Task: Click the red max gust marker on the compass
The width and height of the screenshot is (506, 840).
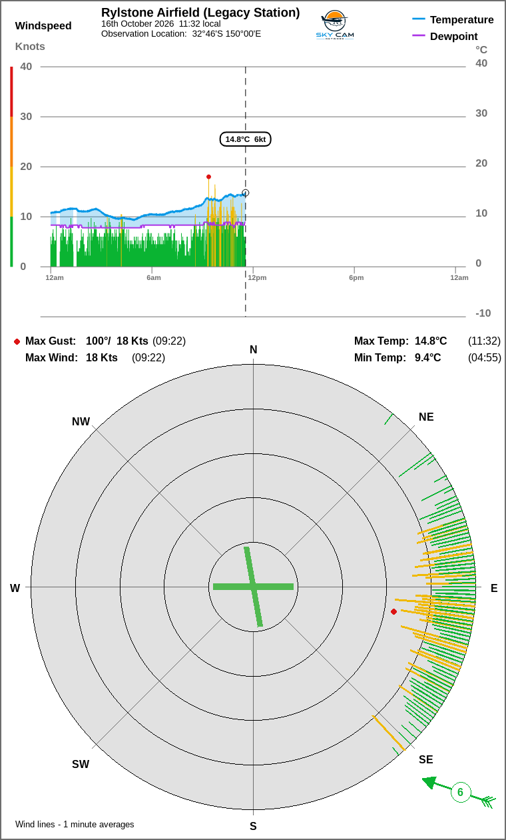Action: [x=393, y=611]
